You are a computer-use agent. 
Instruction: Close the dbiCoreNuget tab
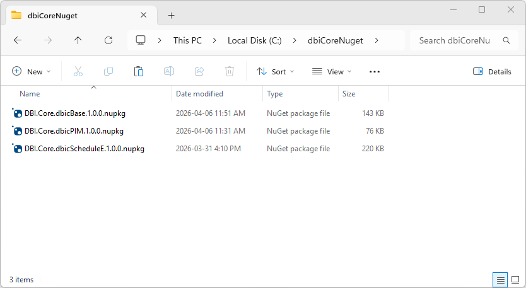click(144, 15)
